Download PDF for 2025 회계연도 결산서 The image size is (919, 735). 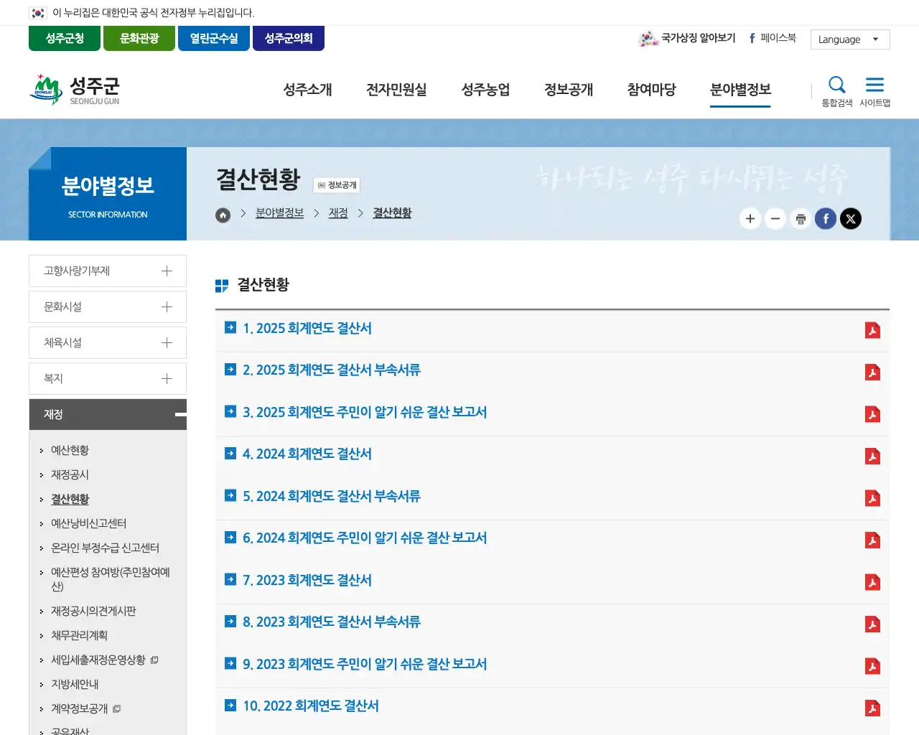click(872, 330)
